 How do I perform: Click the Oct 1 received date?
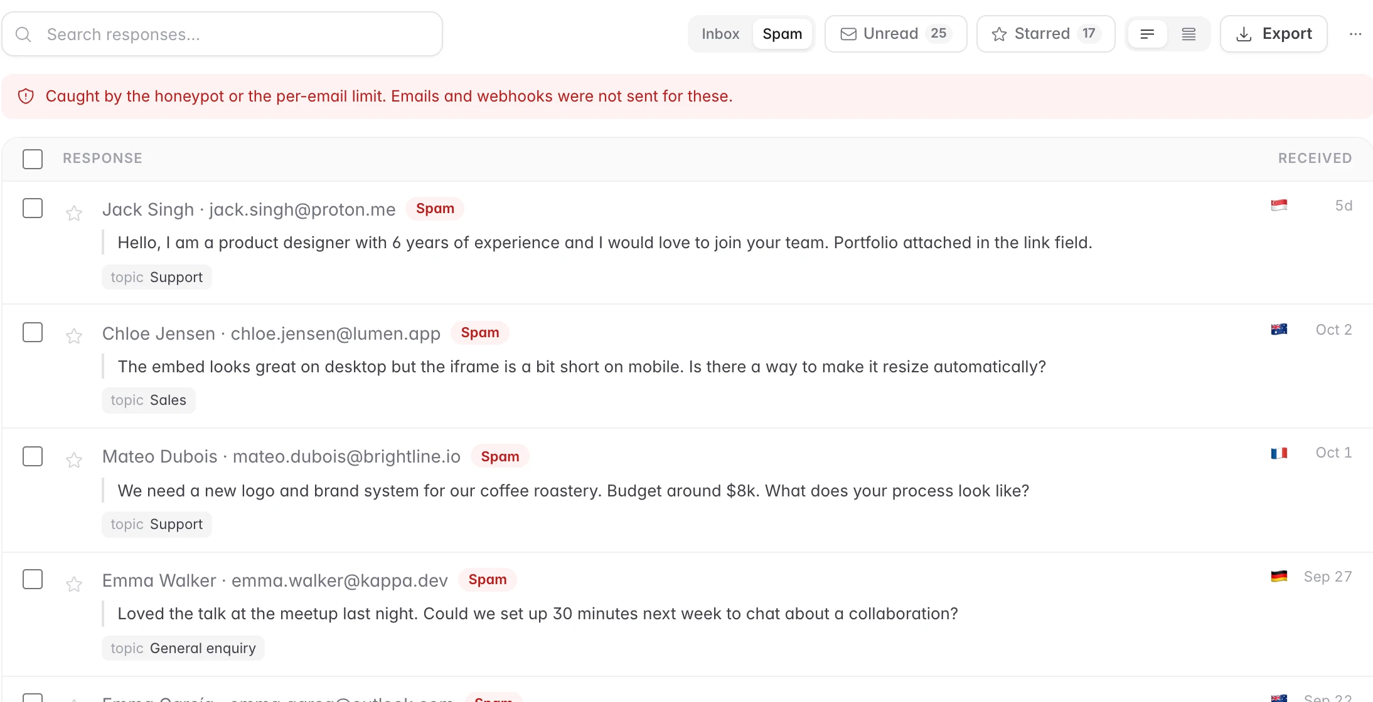pyautogui.click(x=1333, y=453)
